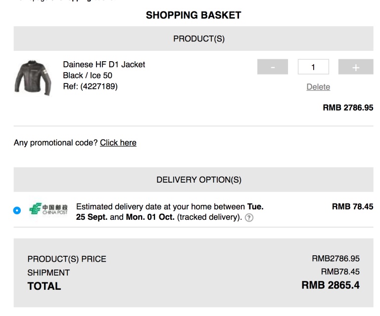Screen dimensions: 380x316
Task: Select the China Post delivery radio button
Action: [17, 211]
